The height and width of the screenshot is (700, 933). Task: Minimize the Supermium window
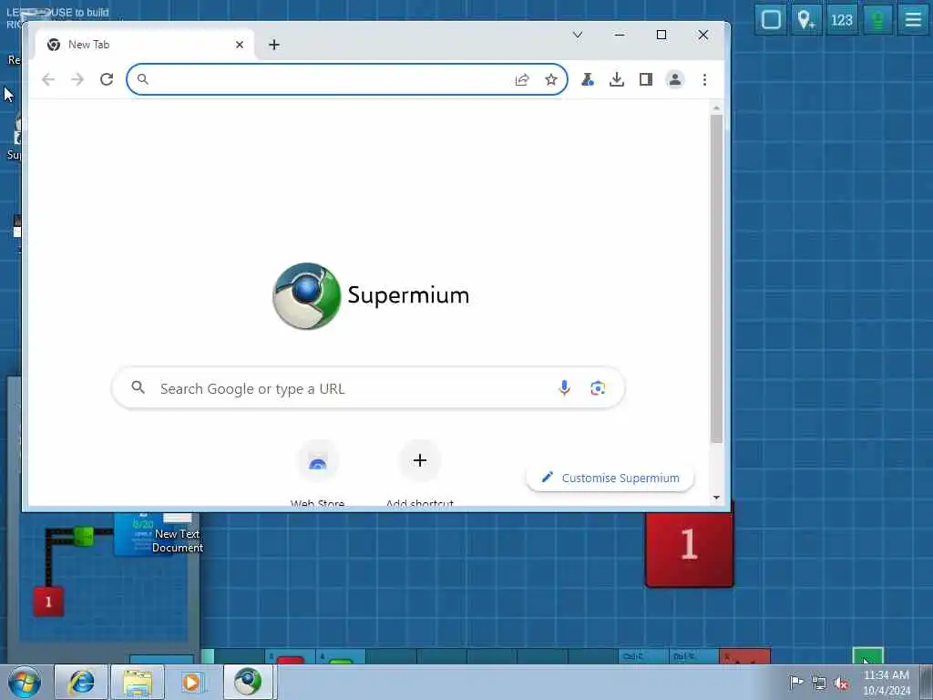click(x=620, y=36)
